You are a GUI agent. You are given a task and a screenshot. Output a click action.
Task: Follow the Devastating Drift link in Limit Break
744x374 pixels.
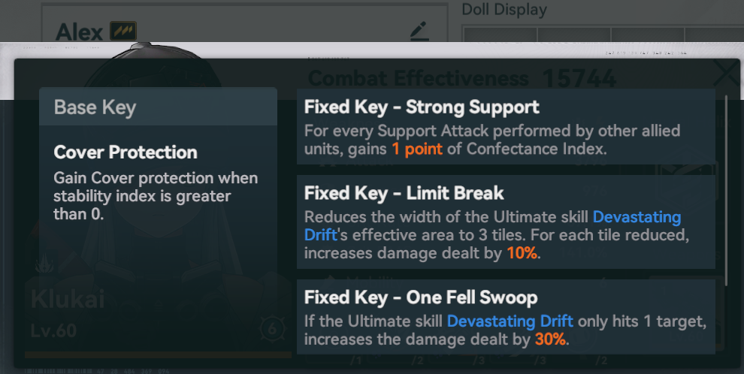(492, 225)
